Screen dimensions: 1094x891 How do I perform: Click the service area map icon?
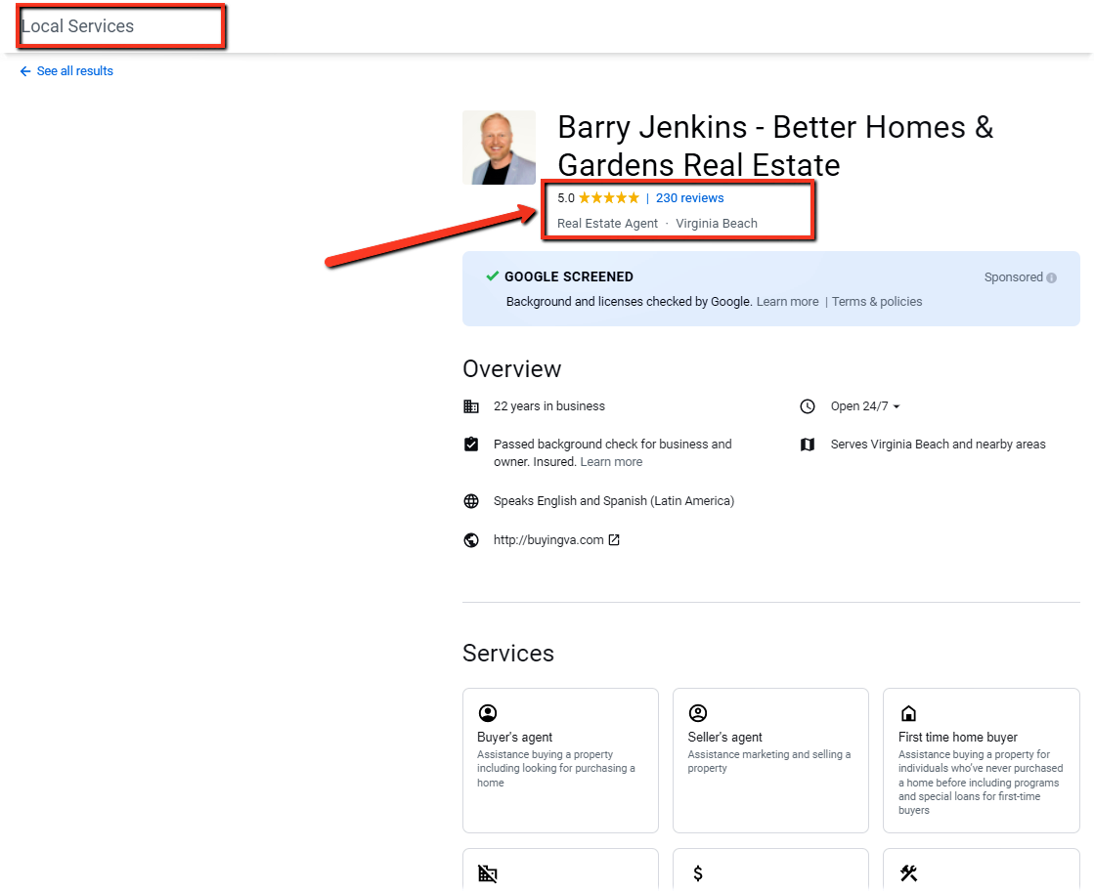808,445
